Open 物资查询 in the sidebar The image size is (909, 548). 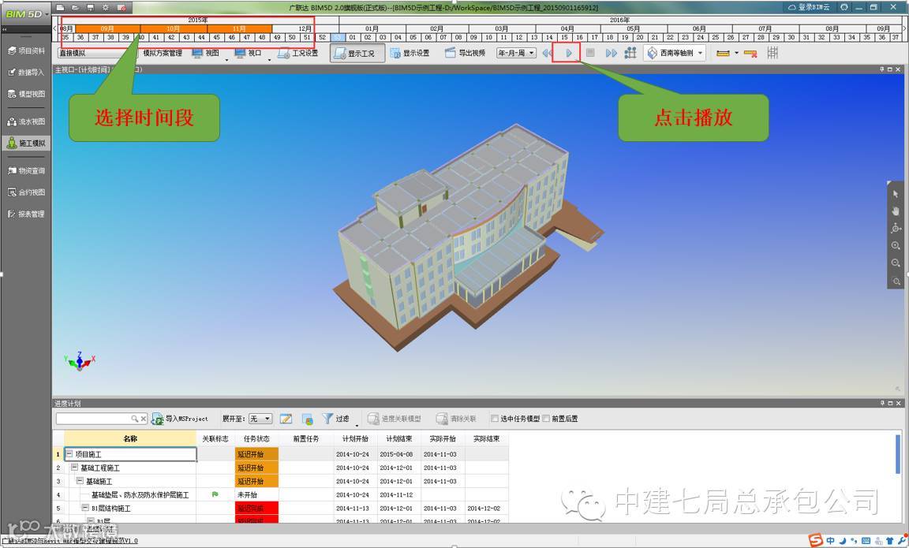[26, 171]
